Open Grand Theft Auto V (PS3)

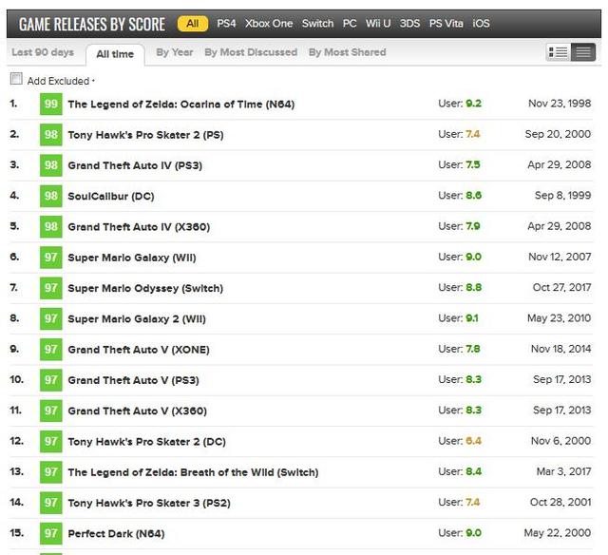pyautogui.click(x=133, y=380)
